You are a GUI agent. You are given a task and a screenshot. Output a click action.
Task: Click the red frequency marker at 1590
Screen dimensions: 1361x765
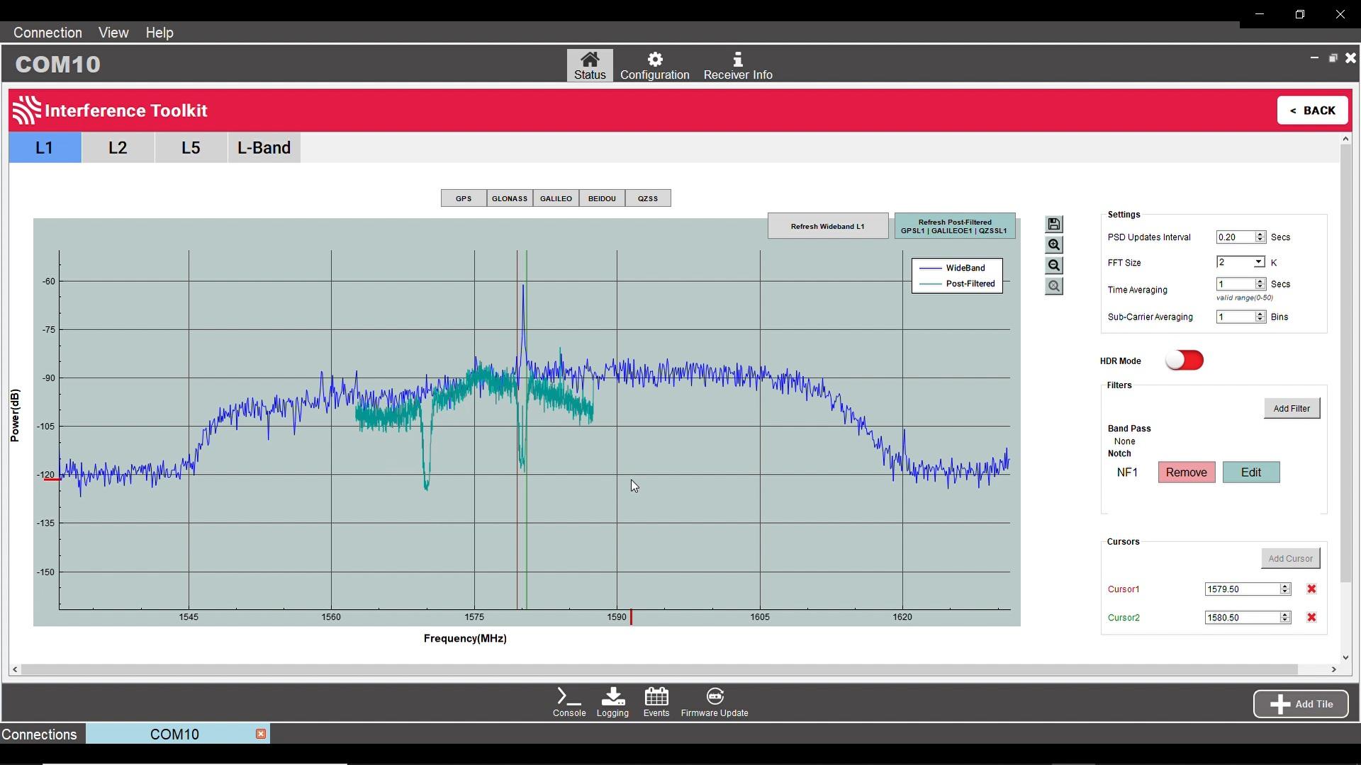631,617
